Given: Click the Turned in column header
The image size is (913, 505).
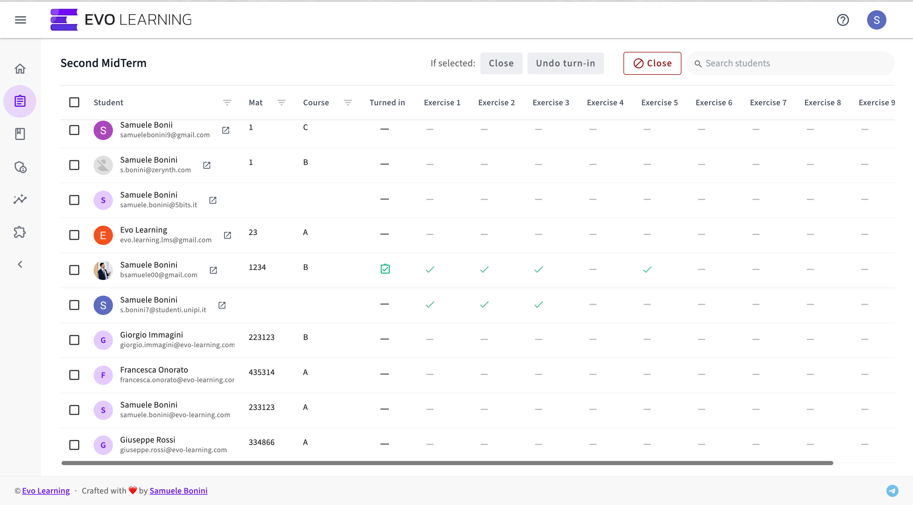Looking at the screenshot, I should tap(387, 102).
